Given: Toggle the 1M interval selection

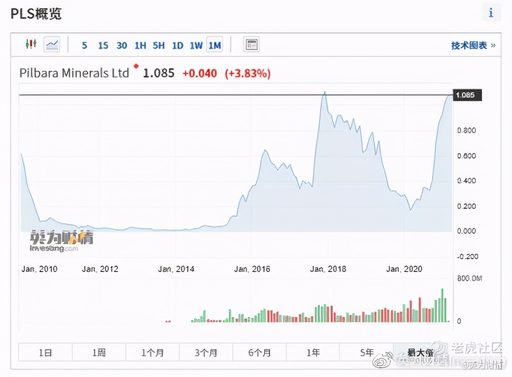Looking at the screenshot, I should [x=214, y=46].
